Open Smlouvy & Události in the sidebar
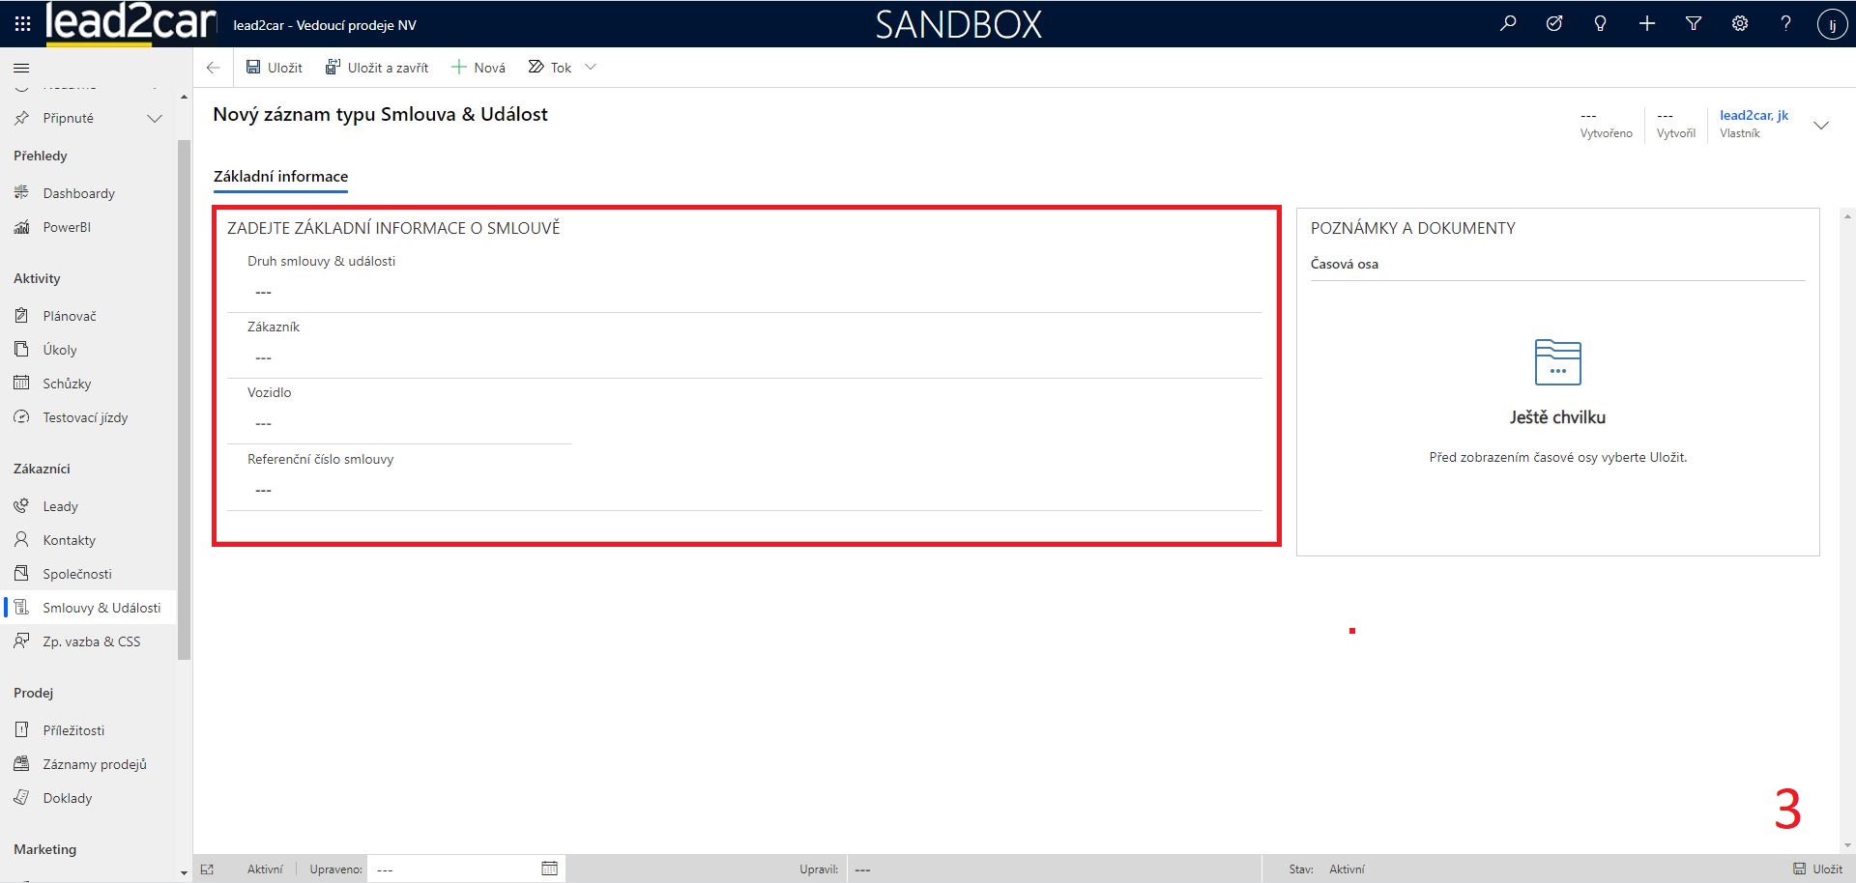This screenshot has height=883, width=1856. point(101,608)
